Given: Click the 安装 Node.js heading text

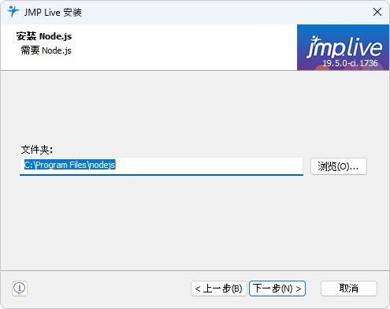Looking at the screenshot, I should click(x=44, y=36).
